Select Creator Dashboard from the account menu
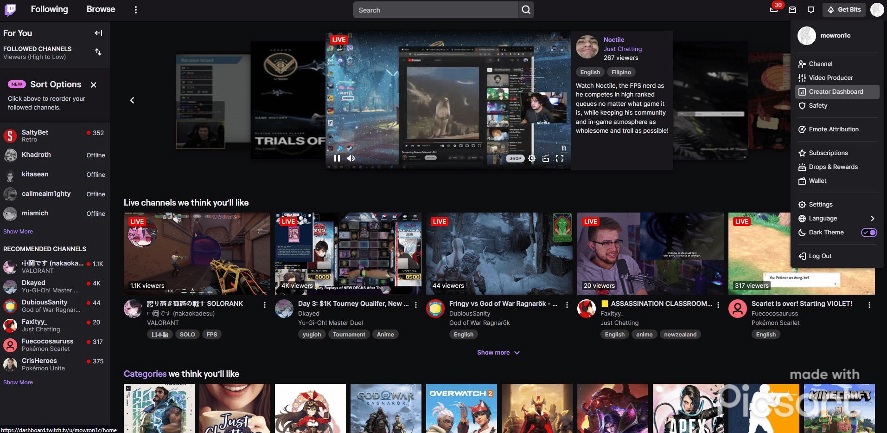887x433 pixels. point(834,91)
